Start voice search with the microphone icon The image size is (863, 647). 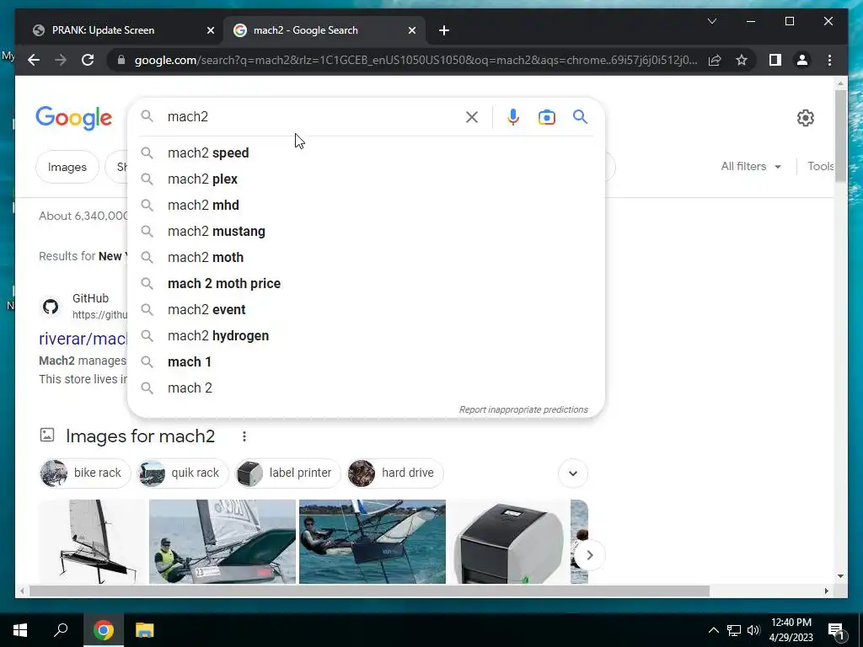[x=513, y=116]
